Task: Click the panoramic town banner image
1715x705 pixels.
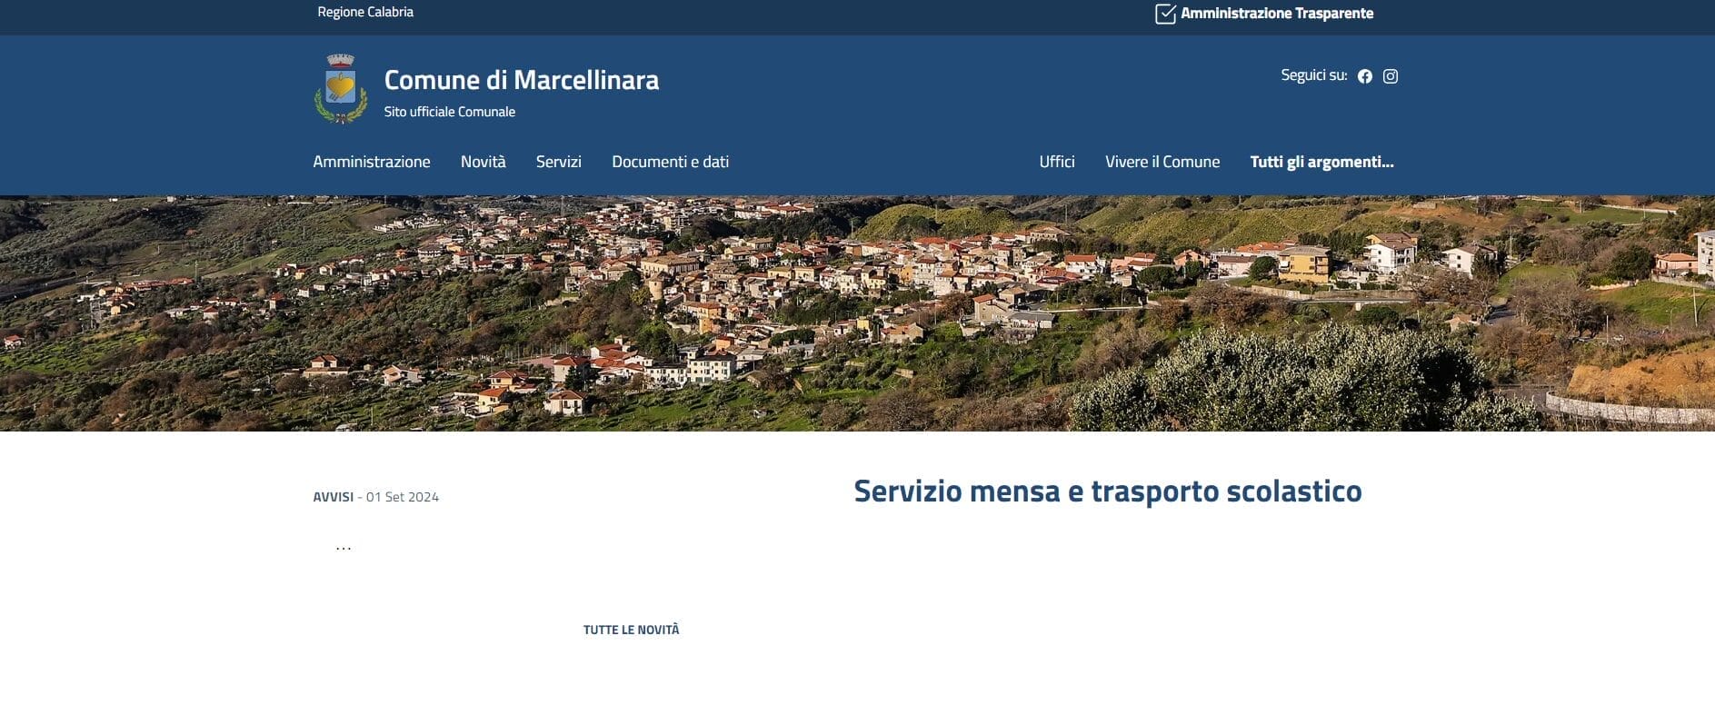Action: pyautogui.click(x=857, y=313)
